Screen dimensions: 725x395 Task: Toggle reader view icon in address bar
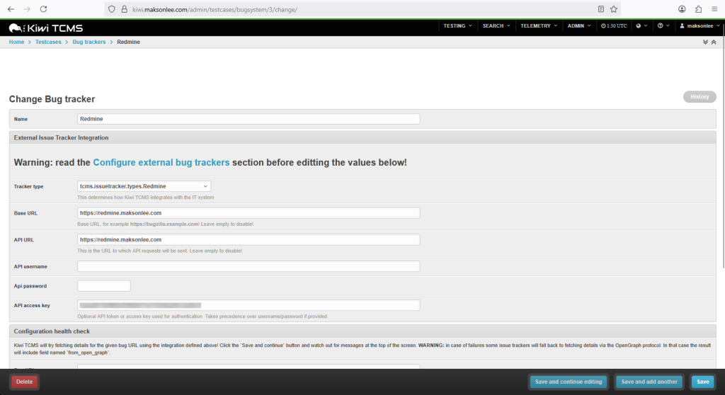pos(600,9)
